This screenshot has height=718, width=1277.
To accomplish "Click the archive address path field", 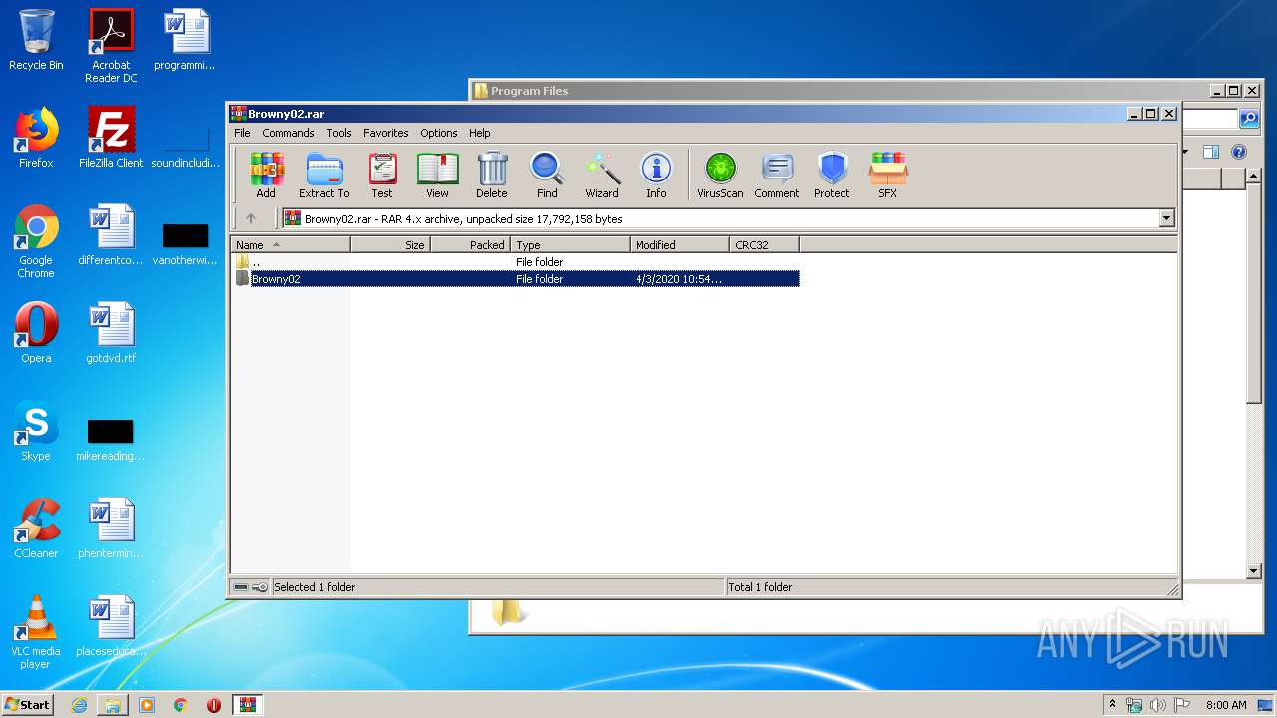I will coord(721,218).
